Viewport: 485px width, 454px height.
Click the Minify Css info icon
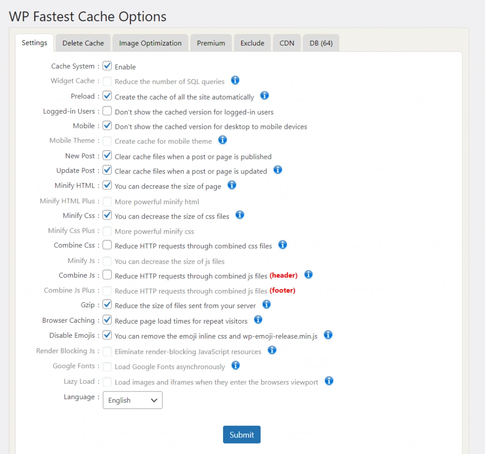tap(240, 215)
